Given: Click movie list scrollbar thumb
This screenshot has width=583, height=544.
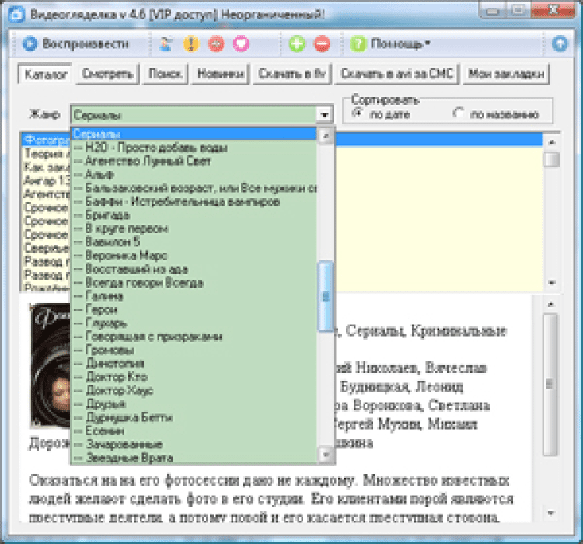Looking at the screenshot, I should [551, 159].
